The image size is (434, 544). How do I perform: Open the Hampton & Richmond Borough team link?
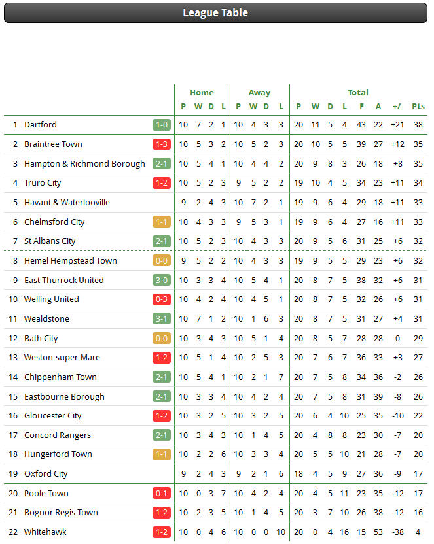(x=84, y=163)
